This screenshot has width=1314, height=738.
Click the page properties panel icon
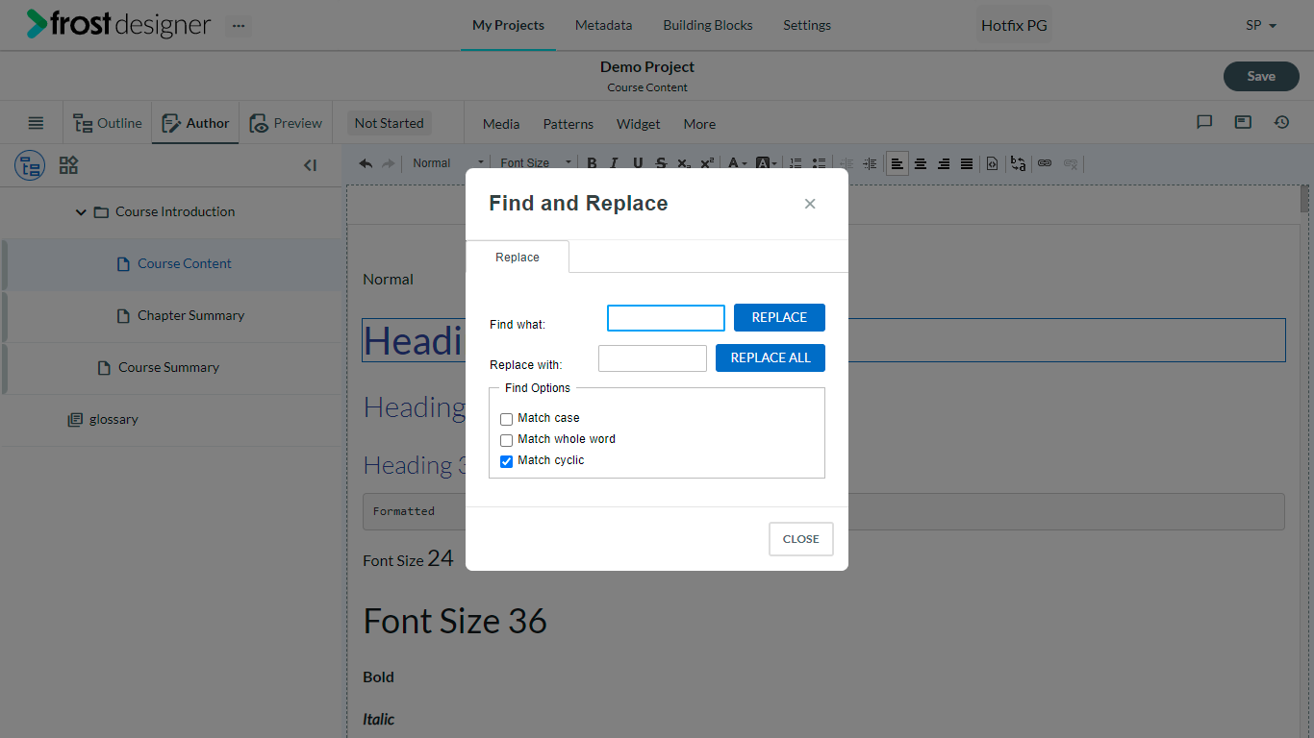click(x=1243, y=122)
